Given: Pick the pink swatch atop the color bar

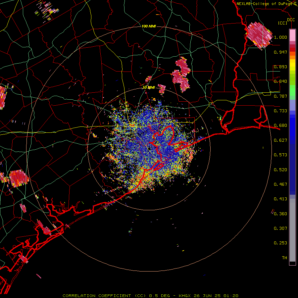Looking at the screenshot, I should coord(292,35).
